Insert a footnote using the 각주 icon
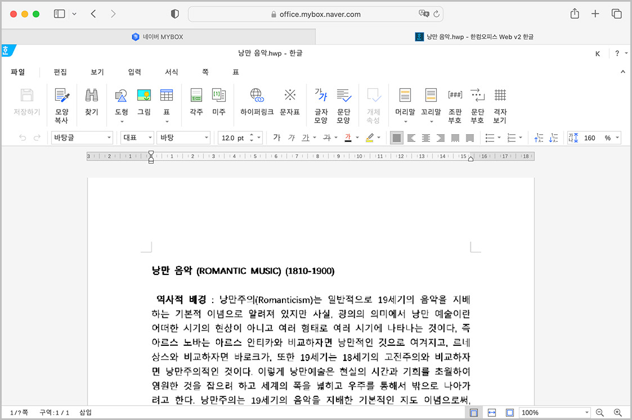Screen dimensions: 632x420 pos(196,101)
